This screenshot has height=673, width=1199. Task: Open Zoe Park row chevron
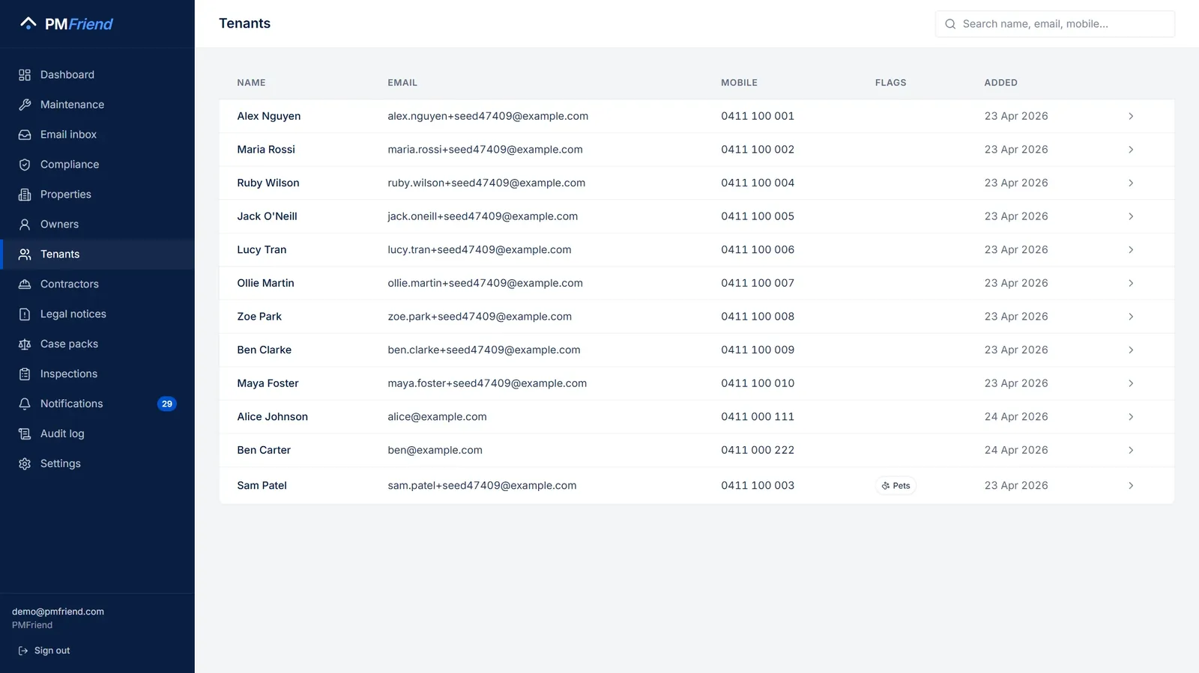coord(1131,317)
